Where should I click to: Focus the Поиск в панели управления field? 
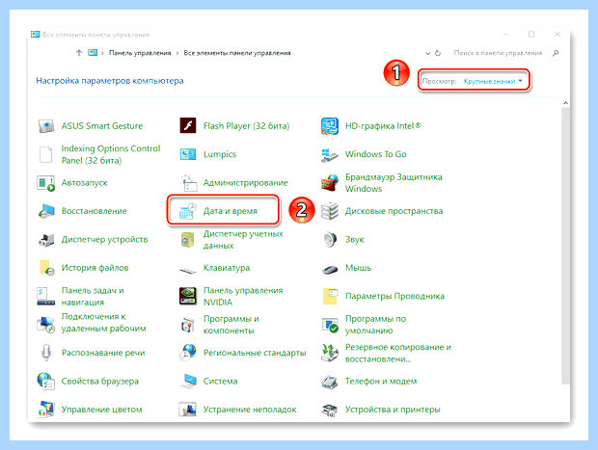pos(498,53)
